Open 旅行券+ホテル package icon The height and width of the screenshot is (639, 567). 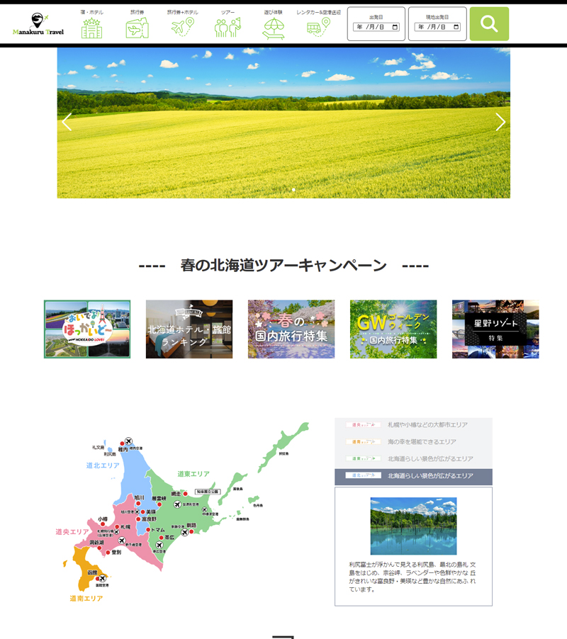coord(182,26)
